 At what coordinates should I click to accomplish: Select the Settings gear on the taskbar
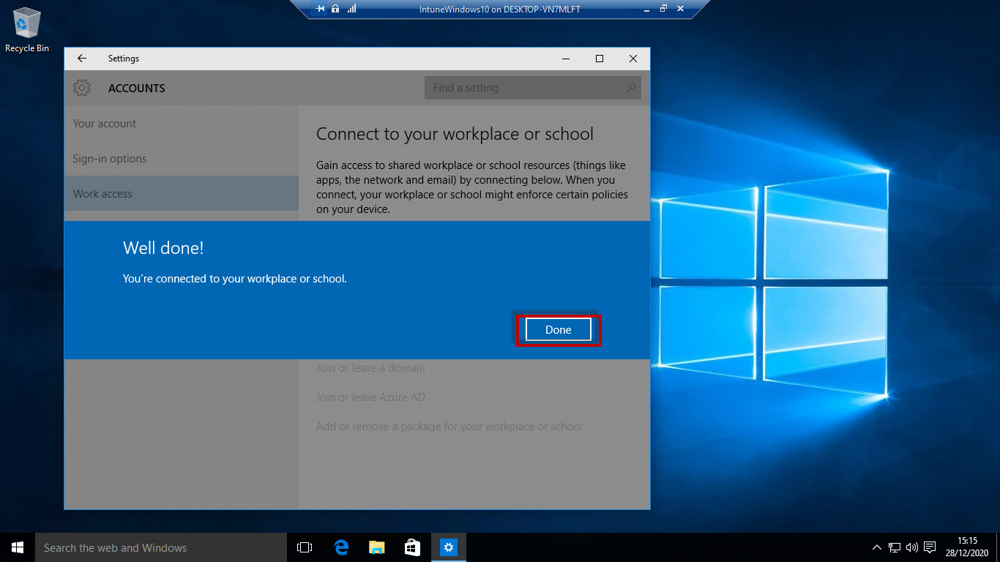click(448, 547)
